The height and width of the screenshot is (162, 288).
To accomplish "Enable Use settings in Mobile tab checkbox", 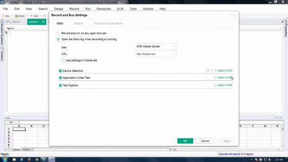I will (63, 60).
